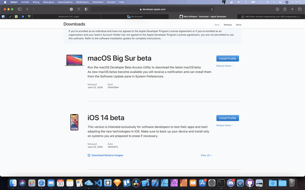Switch to the HBO Basis software engineering tab
The image size is (305, 190).
(271, 16)
